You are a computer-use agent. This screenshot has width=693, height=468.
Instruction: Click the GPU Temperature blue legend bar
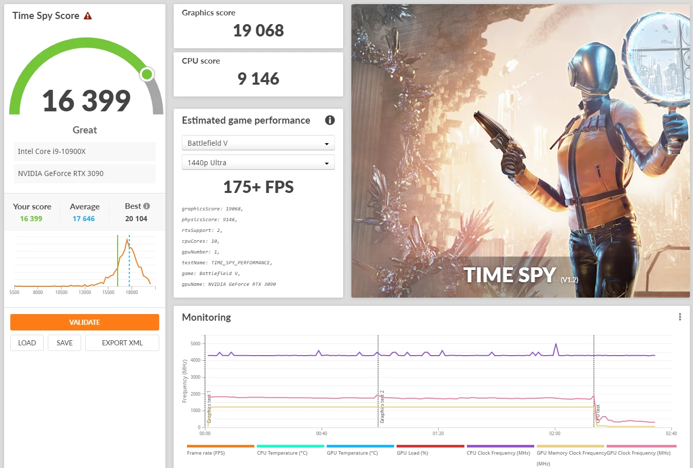(x=360, y=446)
